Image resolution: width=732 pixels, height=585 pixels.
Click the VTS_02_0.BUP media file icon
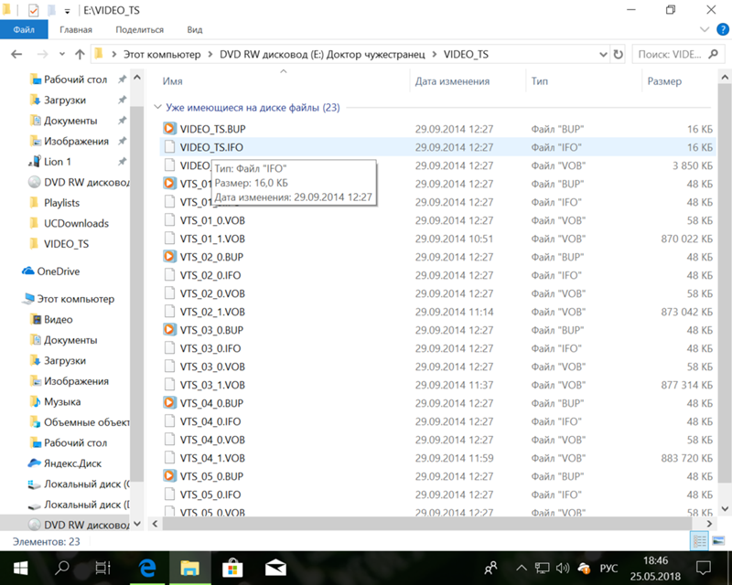point(169,257)
